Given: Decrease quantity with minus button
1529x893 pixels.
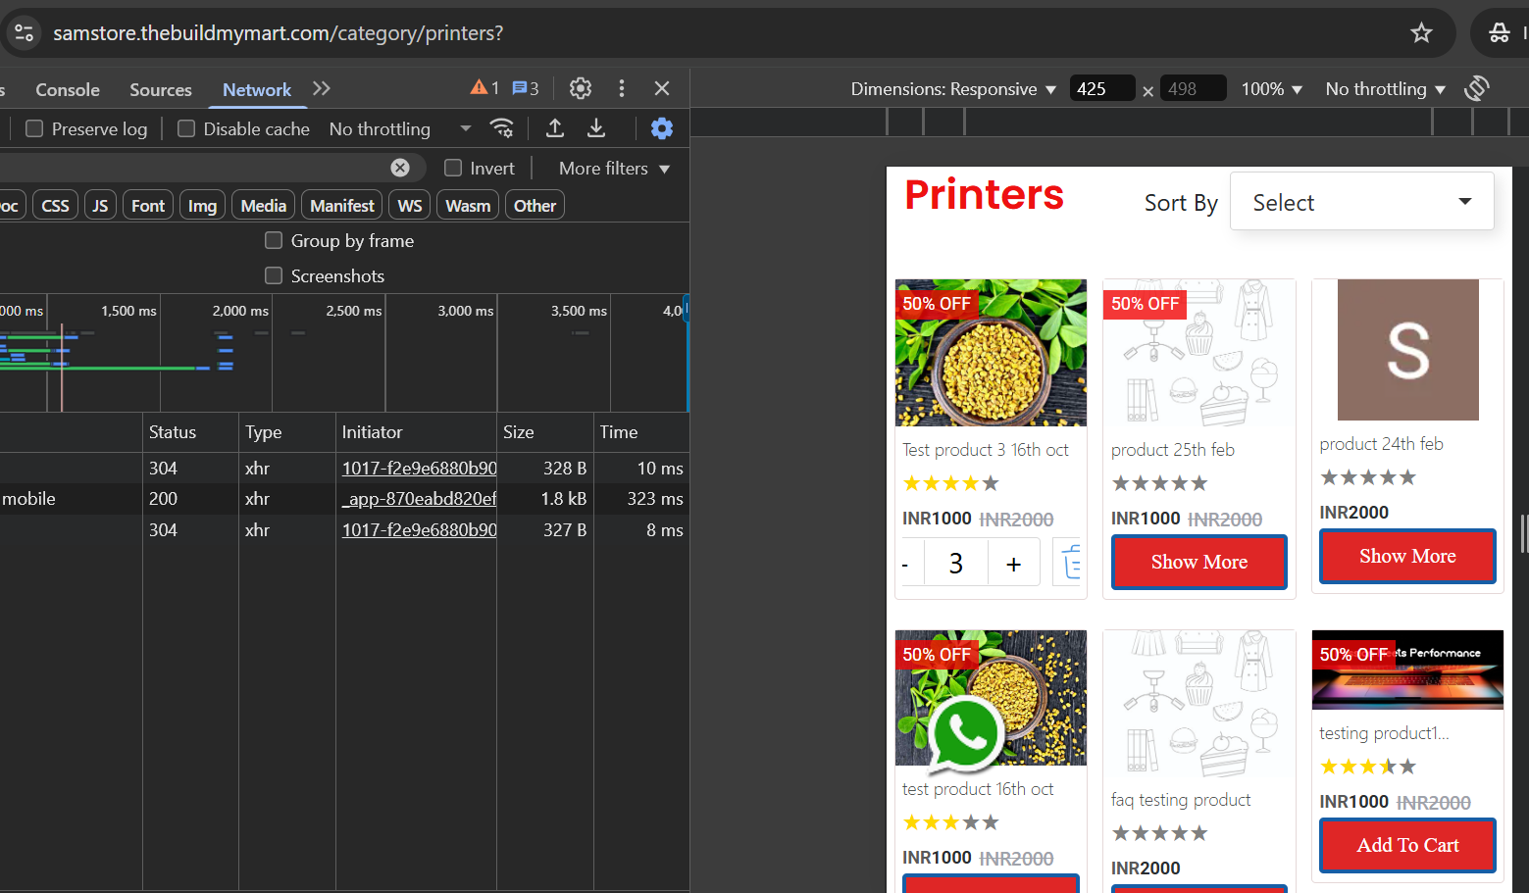Looking at the screenshot, I should click(x=905, y=564).
